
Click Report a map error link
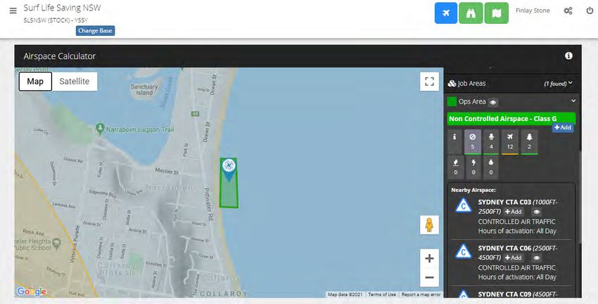(421, 294)
